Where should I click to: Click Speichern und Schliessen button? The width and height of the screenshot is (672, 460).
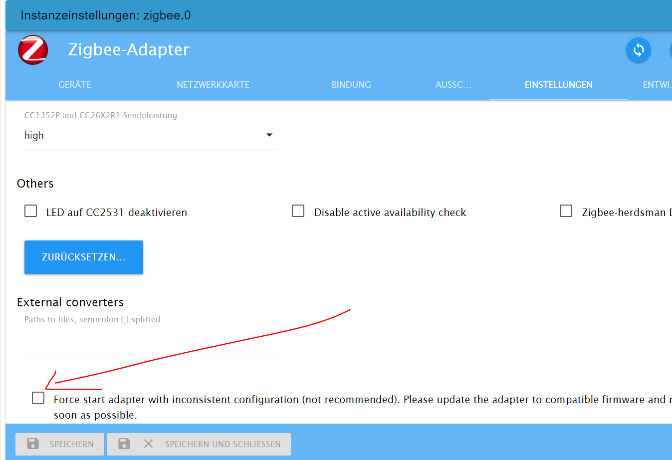click(199, 444)
